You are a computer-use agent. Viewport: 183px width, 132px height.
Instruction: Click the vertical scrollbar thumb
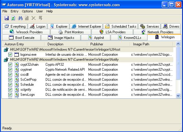pyautogui.click(x=178, y=63)
